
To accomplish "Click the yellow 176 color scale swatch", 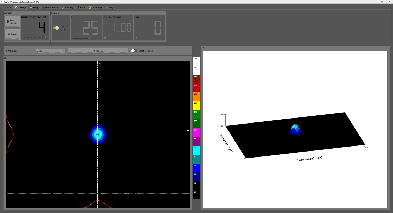I will (196, 106).
